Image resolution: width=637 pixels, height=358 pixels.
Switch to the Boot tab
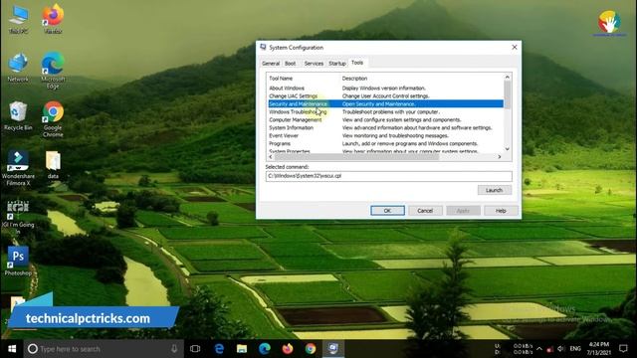coord(290,64)
